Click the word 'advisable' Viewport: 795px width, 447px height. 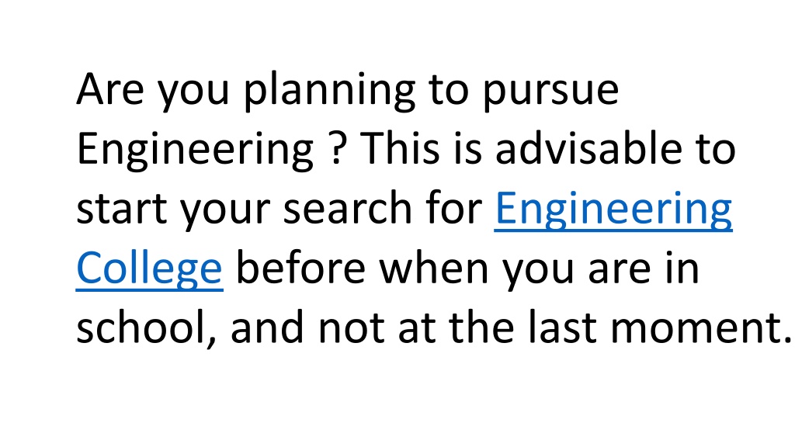click(588, 147)
